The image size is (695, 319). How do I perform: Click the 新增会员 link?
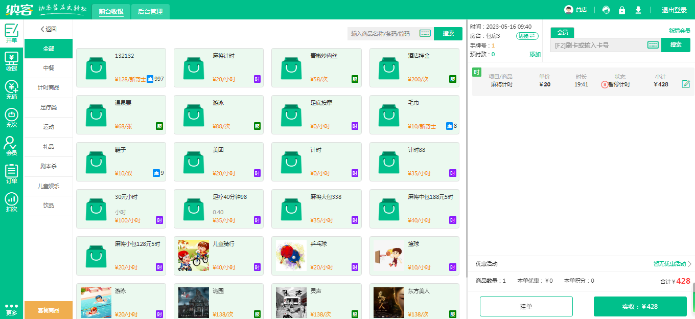point(679,31)
